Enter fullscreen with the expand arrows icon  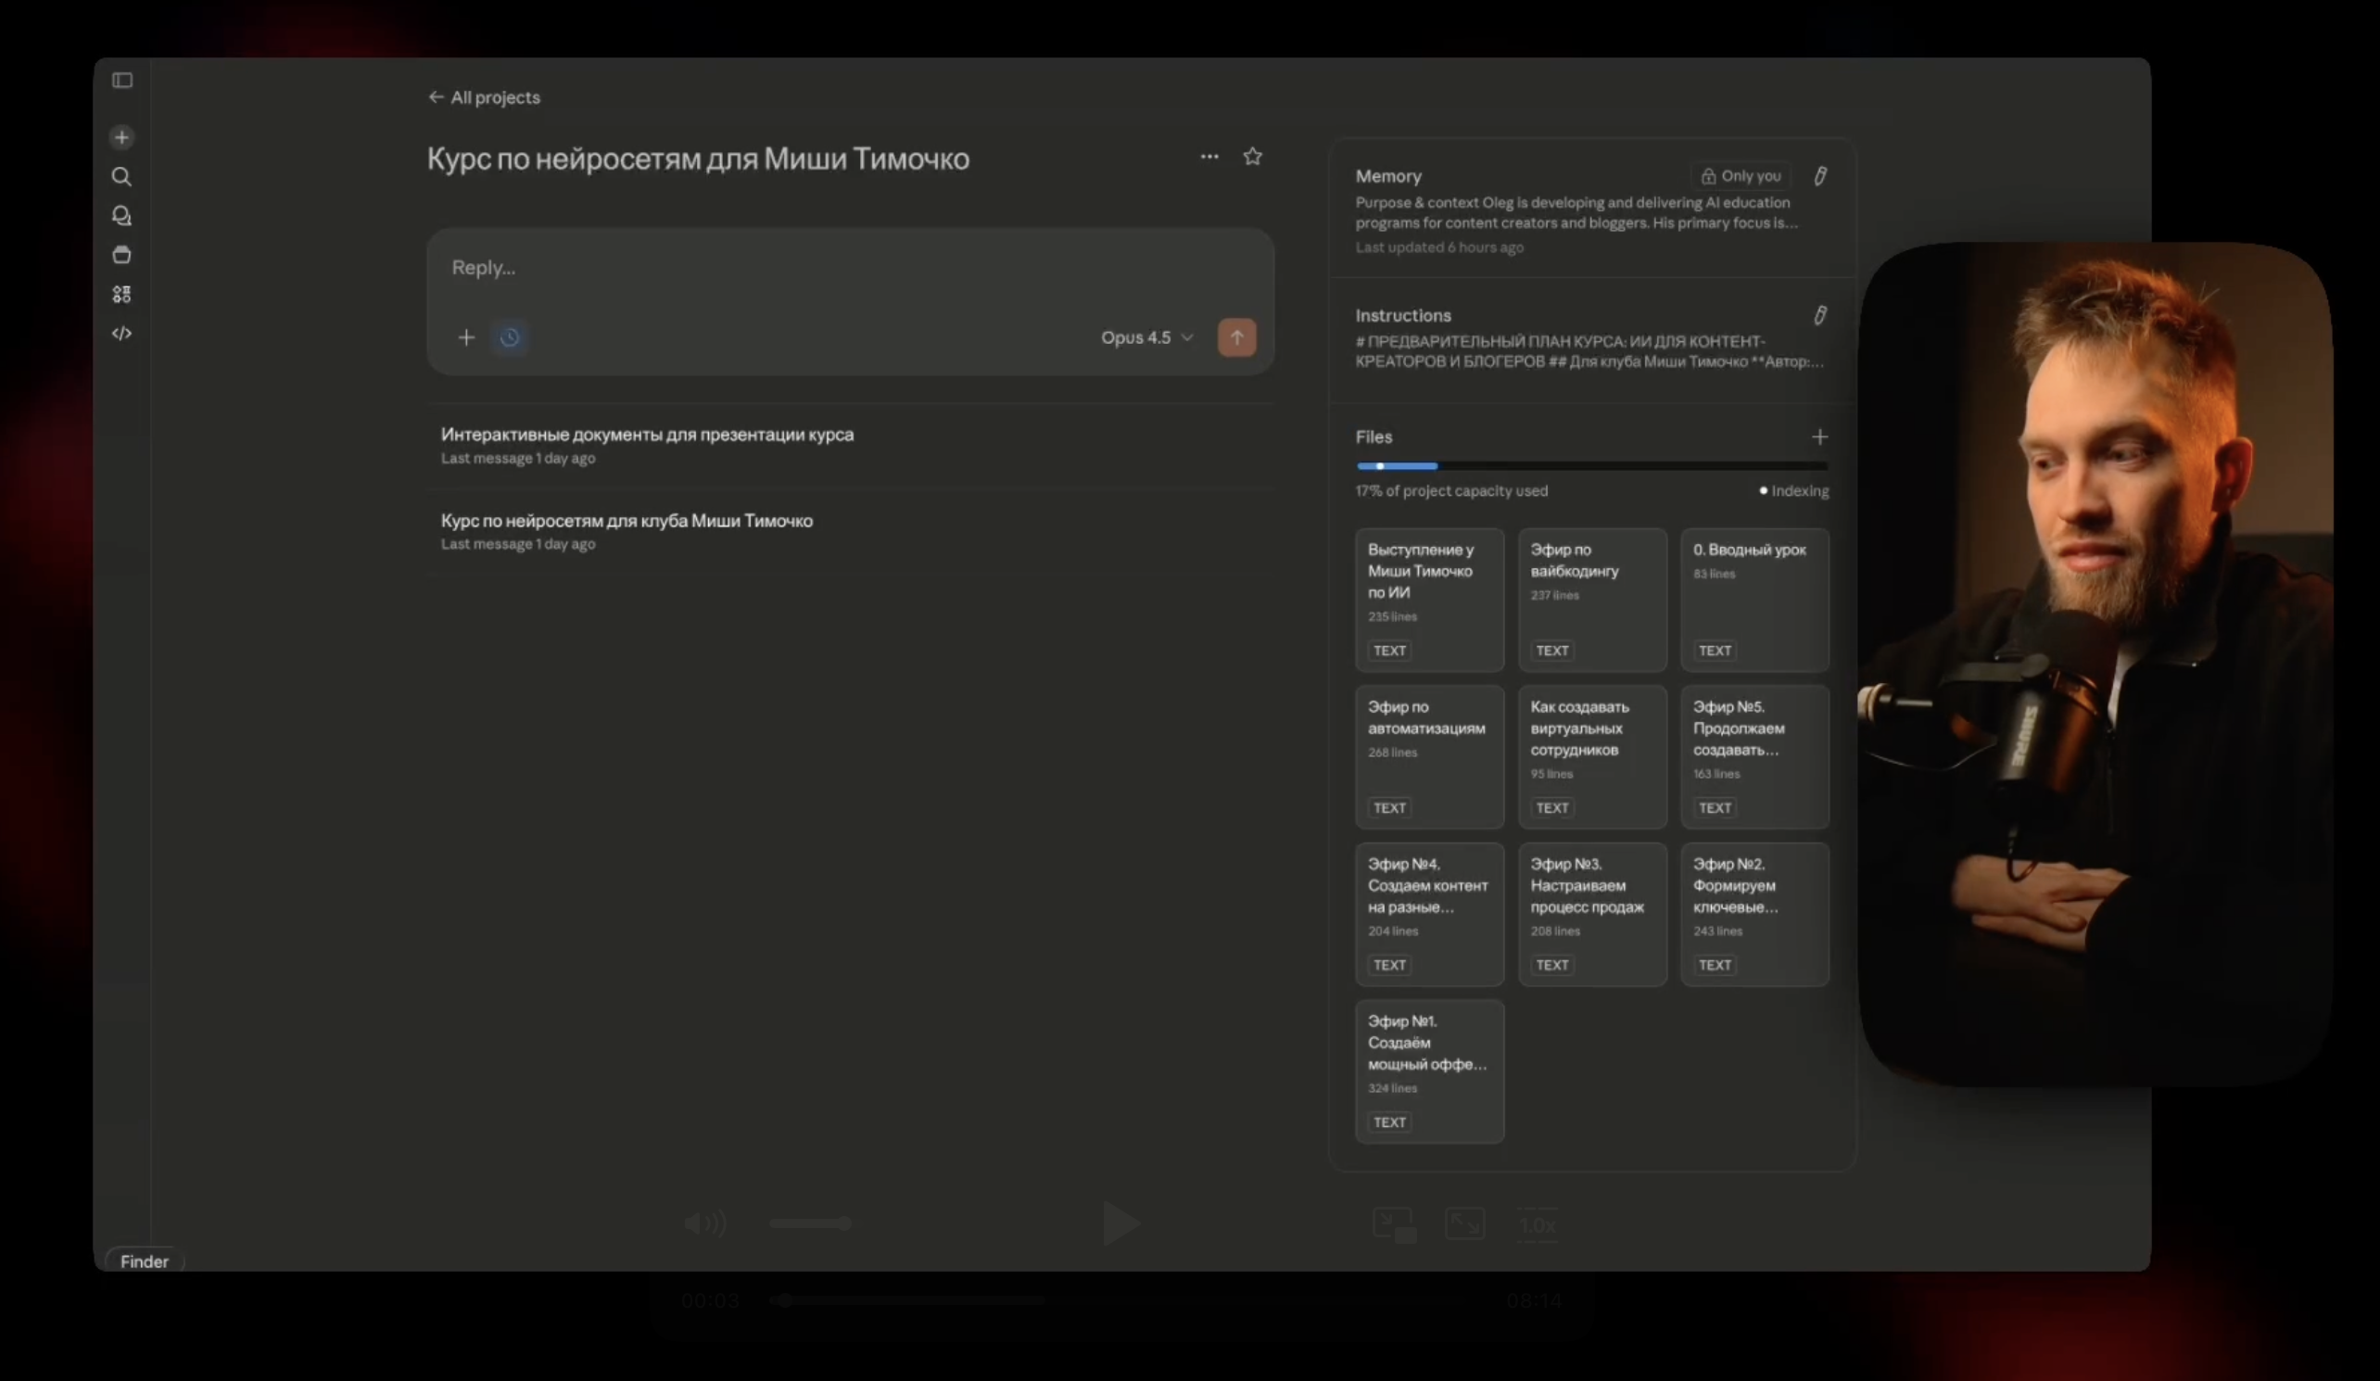pyautogui.click(x=1465, y=1224)
